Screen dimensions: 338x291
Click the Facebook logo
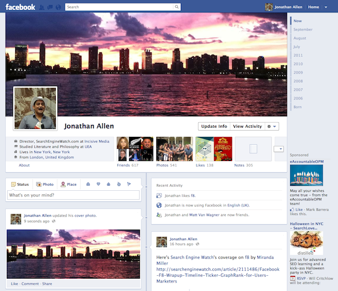coord(20,7)
